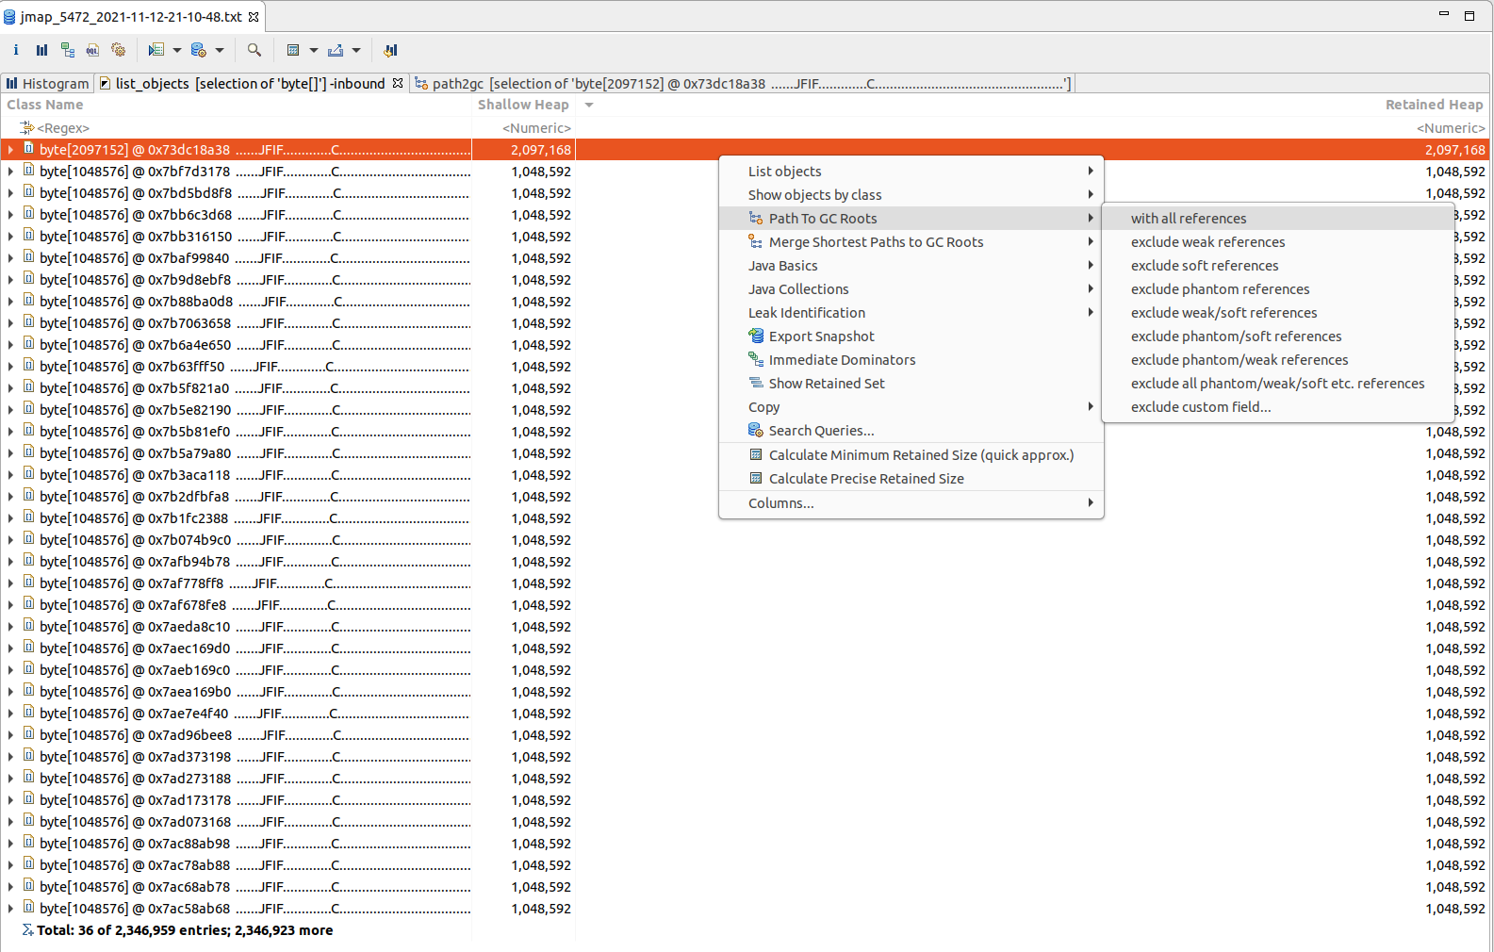Choose 'exclude weak references' option
The width and height of the screenshot is (1494, 952).
coord(1277,242)
